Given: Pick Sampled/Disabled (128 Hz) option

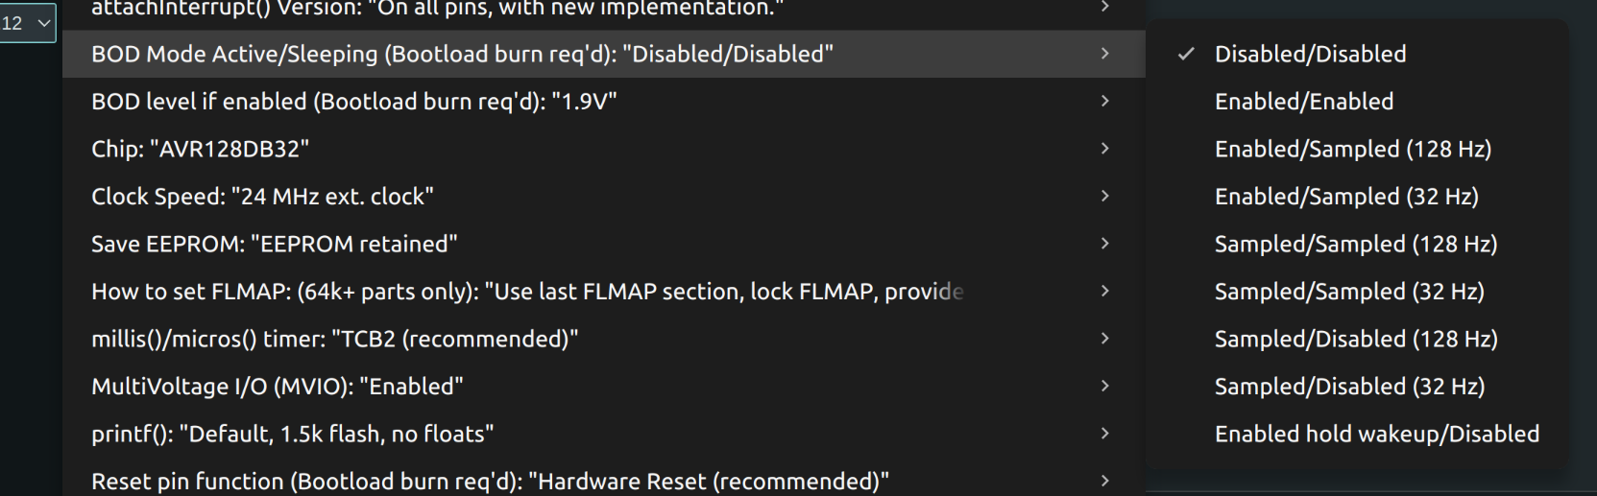Looking at the screenshot, I should click(1355, 339).
